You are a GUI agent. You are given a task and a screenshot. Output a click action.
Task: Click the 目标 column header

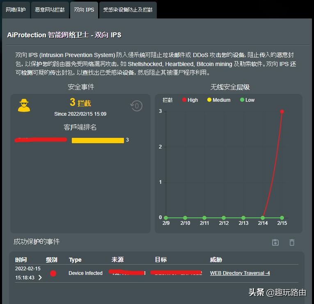click(161, 260)
